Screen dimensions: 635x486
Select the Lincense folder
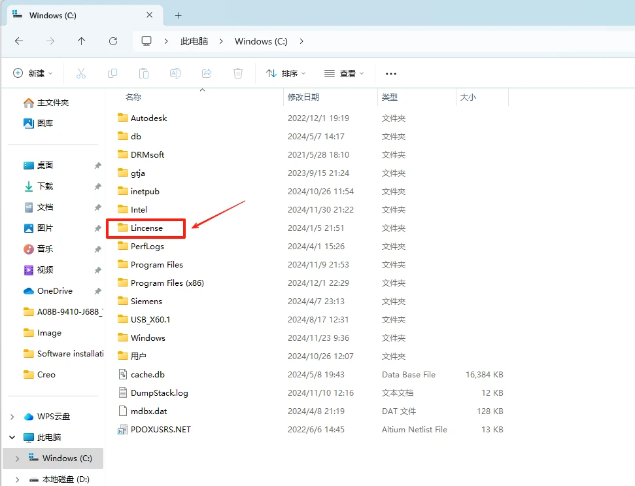click(140, 228)
